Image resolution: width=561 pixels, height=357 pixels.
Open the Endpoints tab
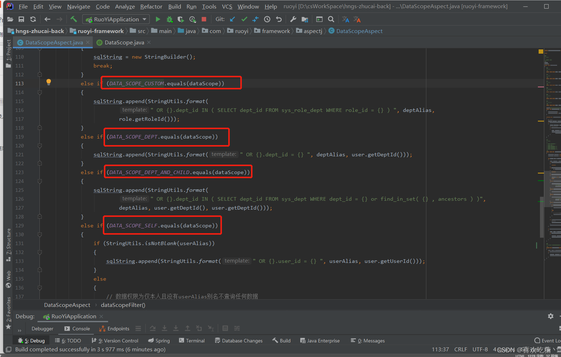pyautogui.click(x=114, y=329)
